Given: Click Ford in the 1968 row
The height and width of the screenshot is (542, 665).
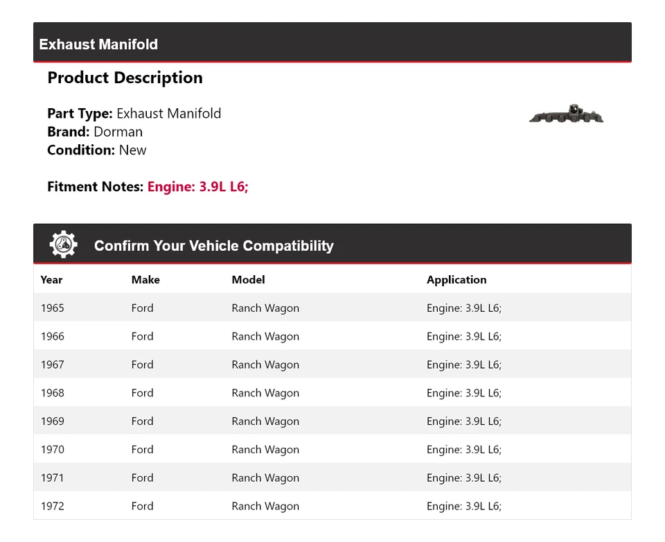Looking at the screenshot, I should tap(142, 393).
